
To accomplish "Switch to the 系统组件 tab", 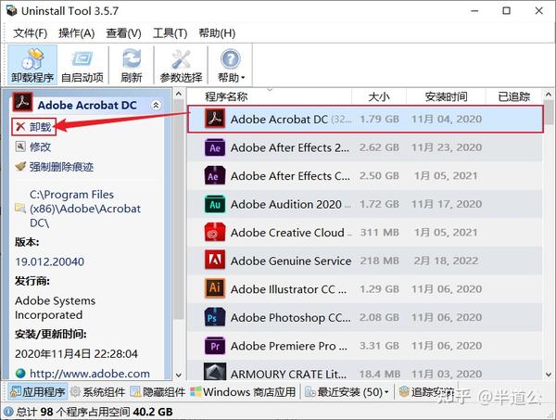I will pos(98,392).
